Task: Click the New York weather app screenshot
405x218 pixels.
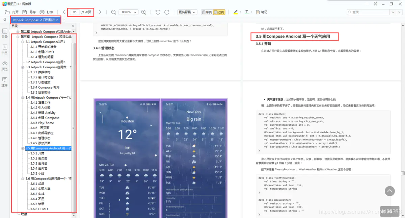Action: [x=194, y=159]
